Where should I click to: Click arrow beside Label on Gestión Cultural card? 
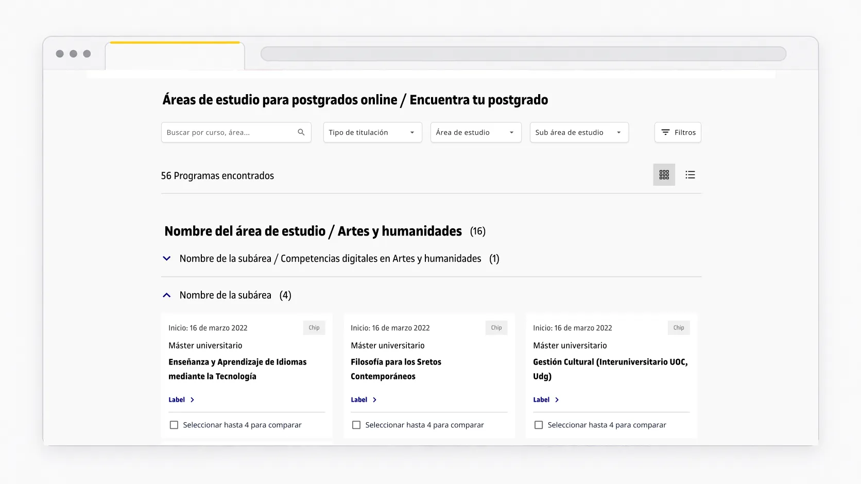[x=557, y=400]
